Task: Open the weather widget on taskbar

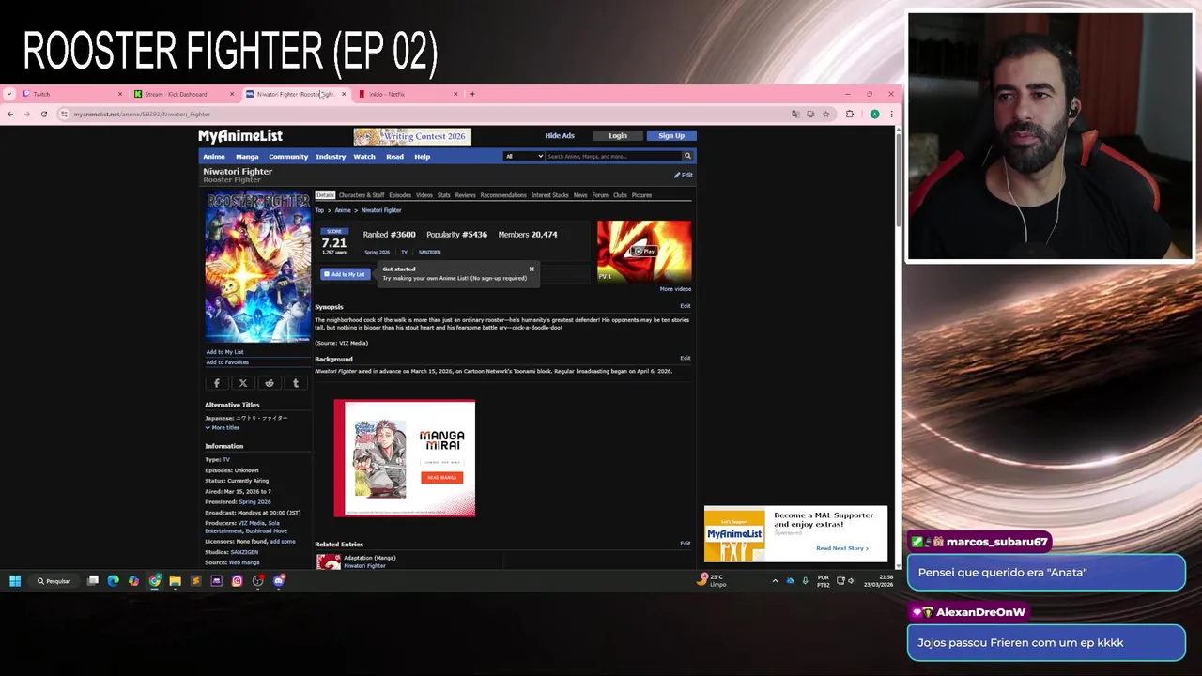Action: pyautogui.click(x=712, y=580)
